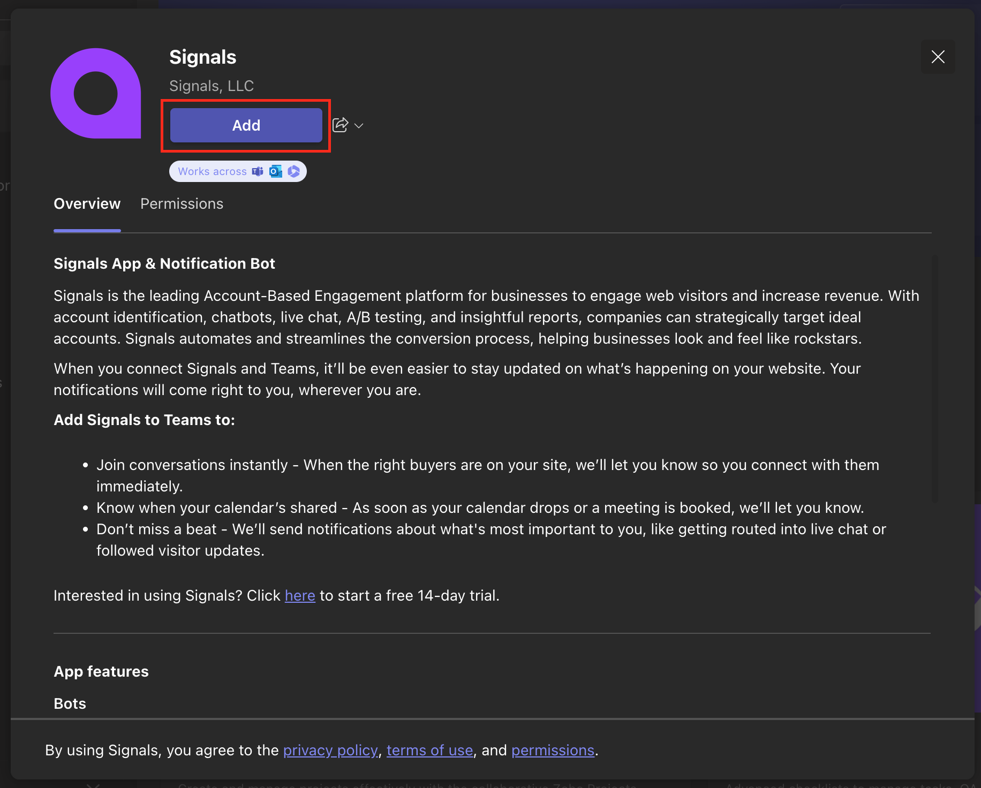Viewport: 981px width, 788px height.
Task: Click the 'Signals' app title
Action: [x=203, y=57]
